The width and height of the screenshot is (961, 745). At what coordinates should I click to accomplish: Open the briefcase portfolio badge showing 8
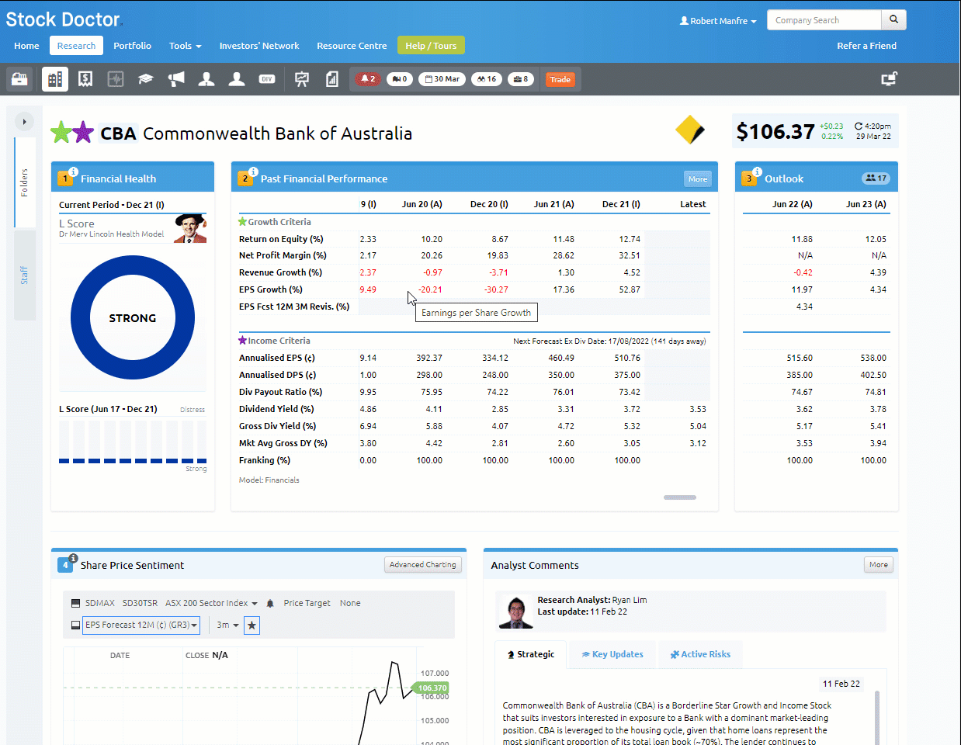click(x=521, y=79)
